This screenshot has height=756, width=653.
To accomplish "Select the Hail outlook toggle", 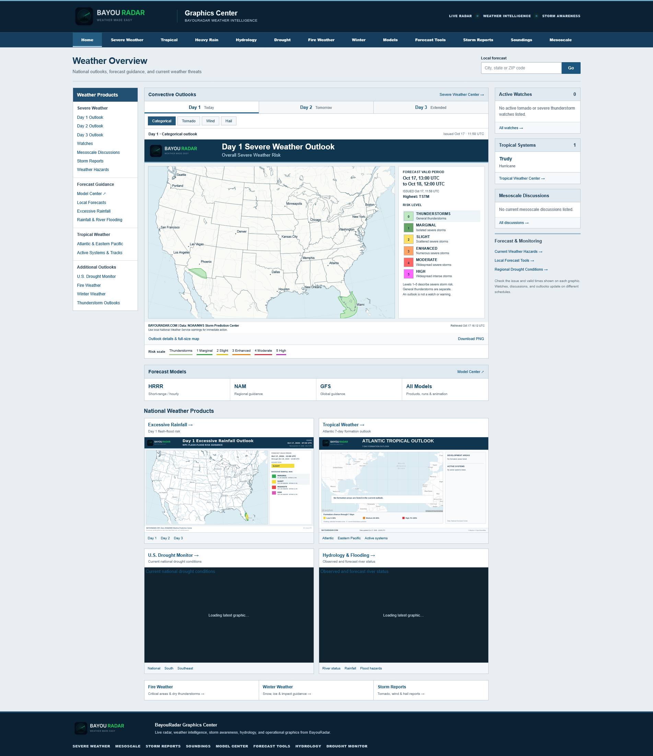I will [x=229, y=121].
